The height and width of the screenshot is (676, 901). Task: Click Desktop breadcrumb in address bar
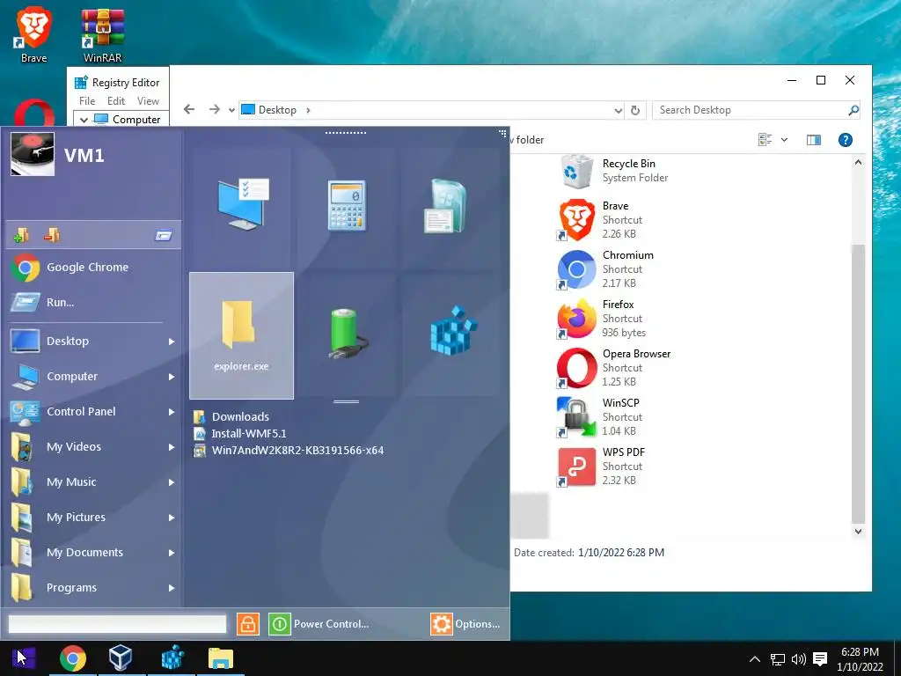[277, 110]
